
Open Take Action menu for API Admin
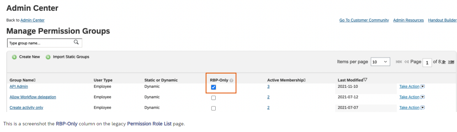[x=412, y=86]
